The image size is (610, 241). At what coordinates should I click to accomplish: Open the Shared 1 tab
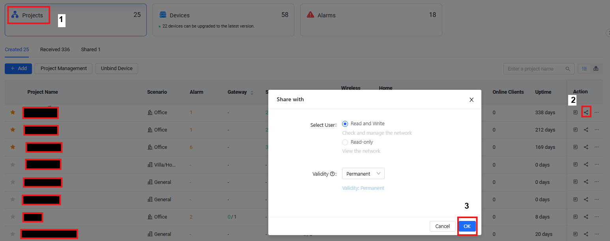click(90, 49)
